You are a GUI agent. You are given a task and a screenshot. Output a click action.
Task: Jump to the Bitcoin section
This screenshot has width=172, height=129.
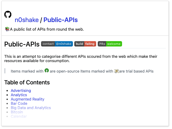click(17, 112)
